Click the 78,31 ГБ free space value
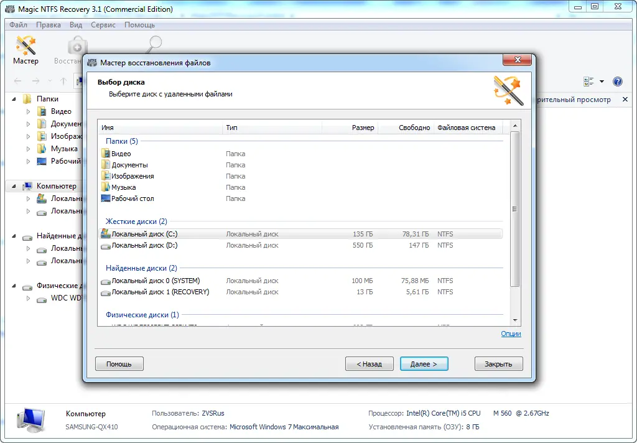This screenshot has height=443, width=637. click(415, 234)
